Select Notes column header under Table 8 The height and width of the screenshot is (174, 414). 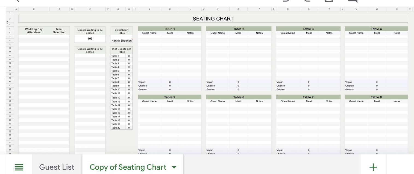[397, 101]
